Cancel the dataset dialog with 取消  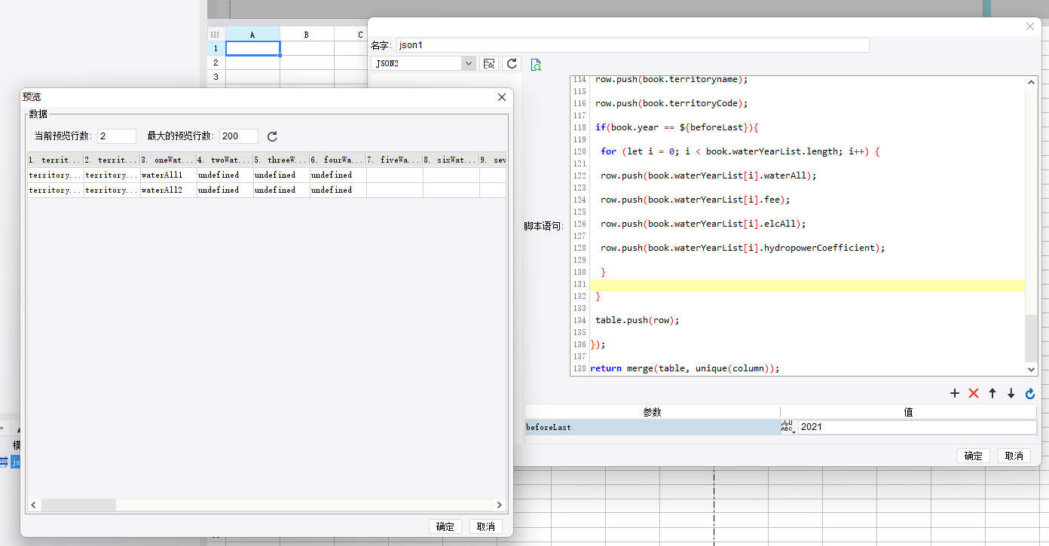(x=1014, y=456)
